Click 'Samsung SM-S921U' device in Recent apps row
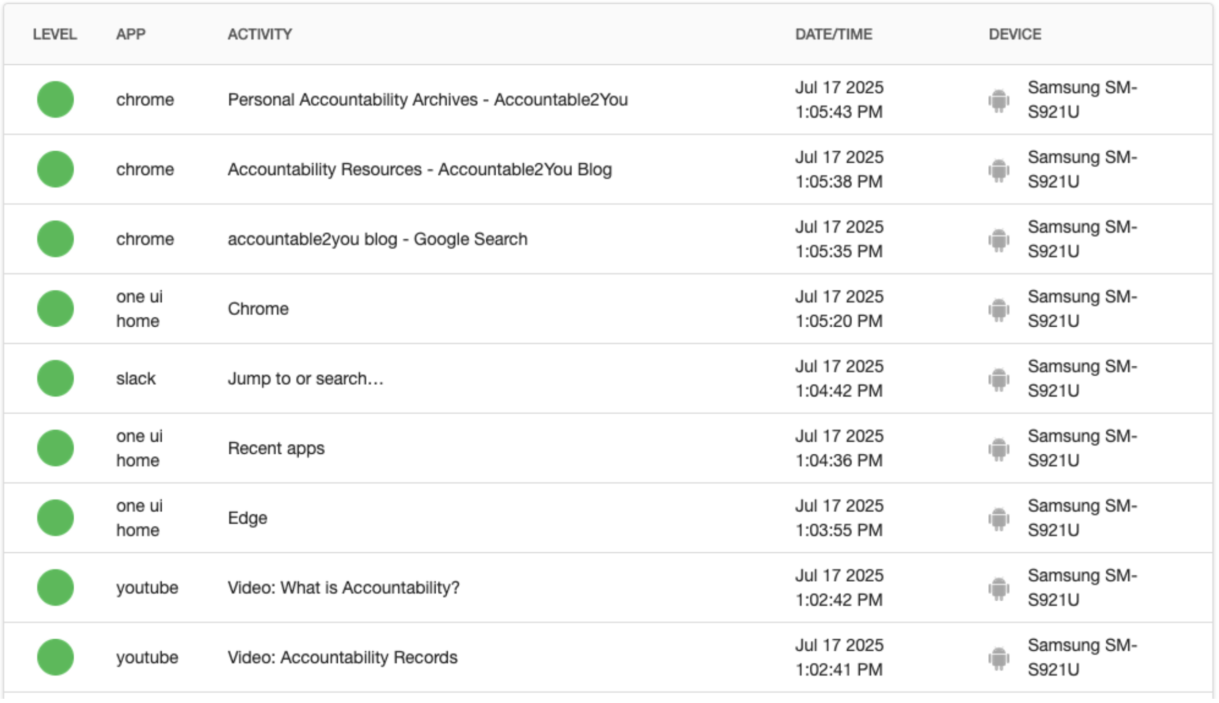The width and height of the screenshot is (1219, 703). click(1083, 448)
